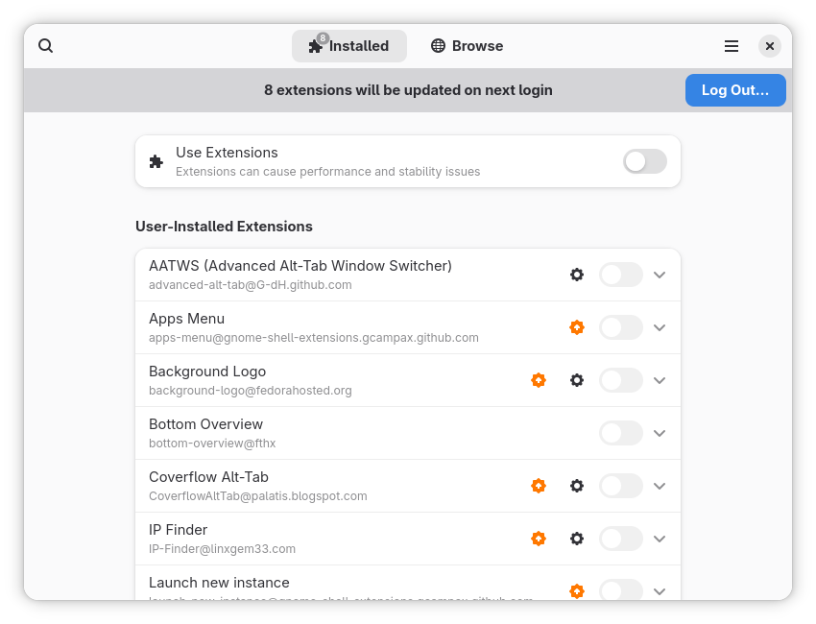Screen dimensions: 816x624
Task: Expand the AATWS extension details
Action: coord(660,275)
